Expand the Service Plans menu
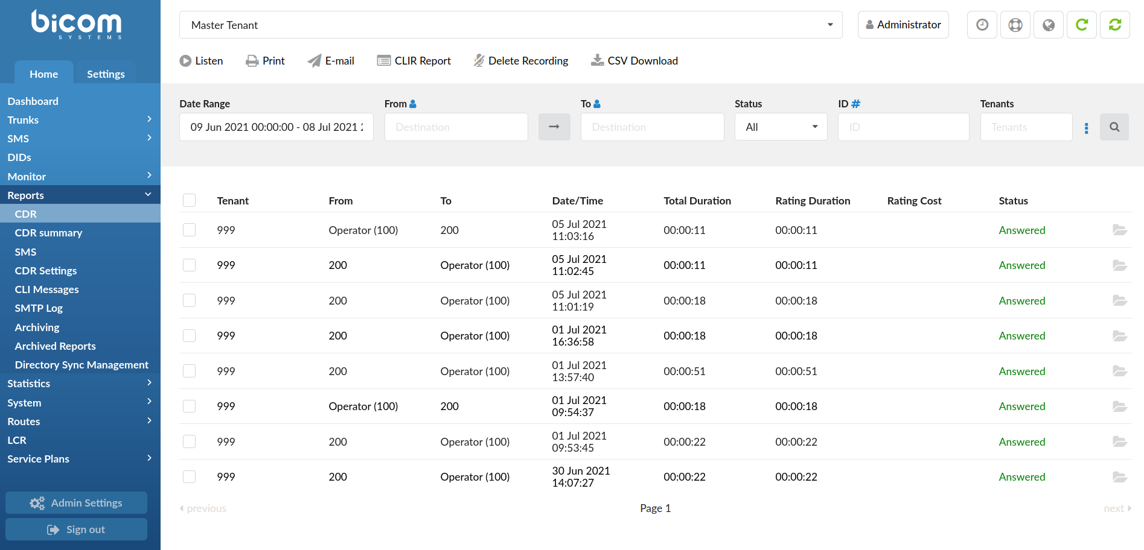Screen dimensions: 1144x550 [80, 458]
